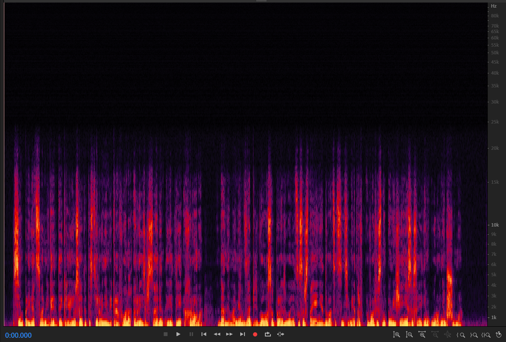This screenshot has height=342, width=506.
Task: Move playhead to next marker
Action: point(242,334)
